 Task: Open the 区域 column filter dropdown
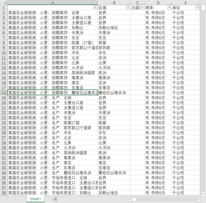pyautogui.click(x=128, y=7)
